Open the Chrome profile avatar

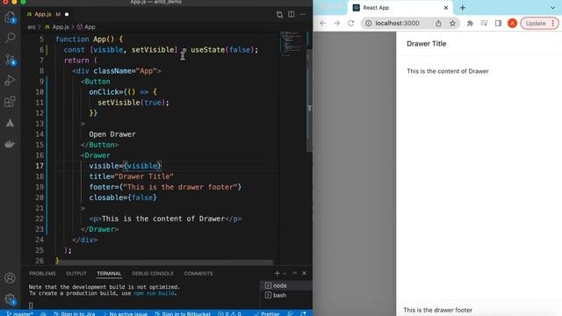tap(512, 24)
